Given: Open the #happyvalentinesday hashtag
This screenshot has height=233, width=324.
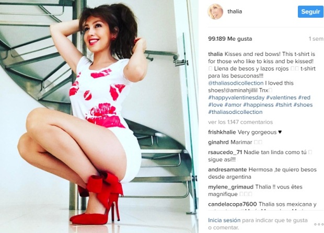Looking at the screenshot, I should [236, 98].
